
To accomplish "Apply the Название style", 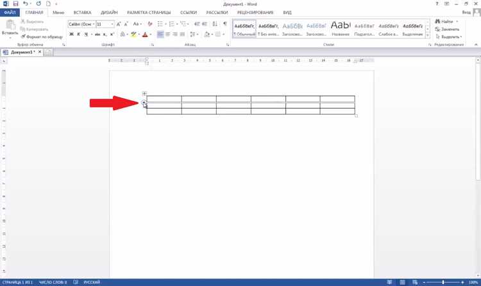I will (x=341, y=29).
